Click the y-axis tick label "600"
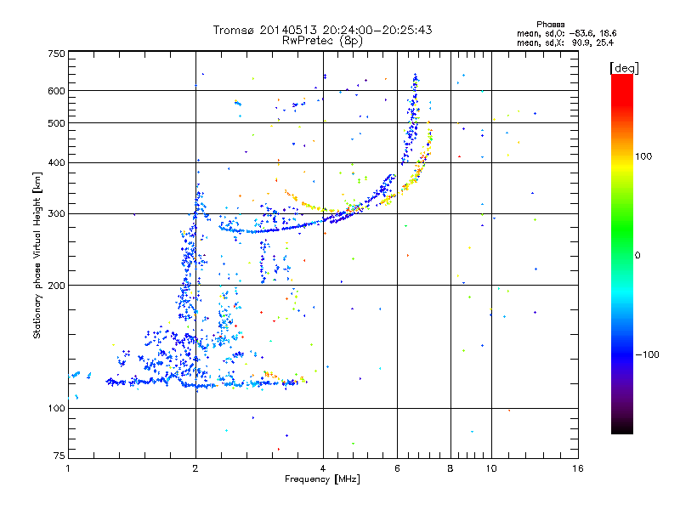Image resolution: width=680 pixels, height=510 pixels. (x=56, y=91)
